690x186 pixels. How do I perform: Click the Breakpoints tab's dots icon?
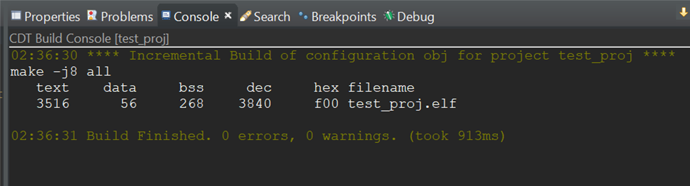[x=303, y=16]
